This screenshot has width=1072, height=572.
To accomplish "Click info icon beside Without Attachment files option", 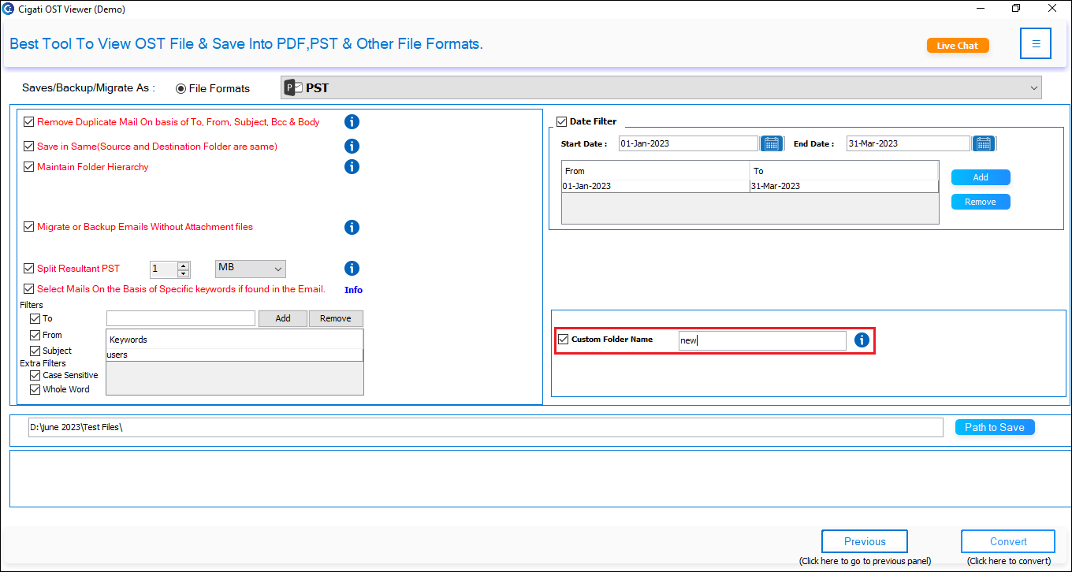I will coord(352,227).
